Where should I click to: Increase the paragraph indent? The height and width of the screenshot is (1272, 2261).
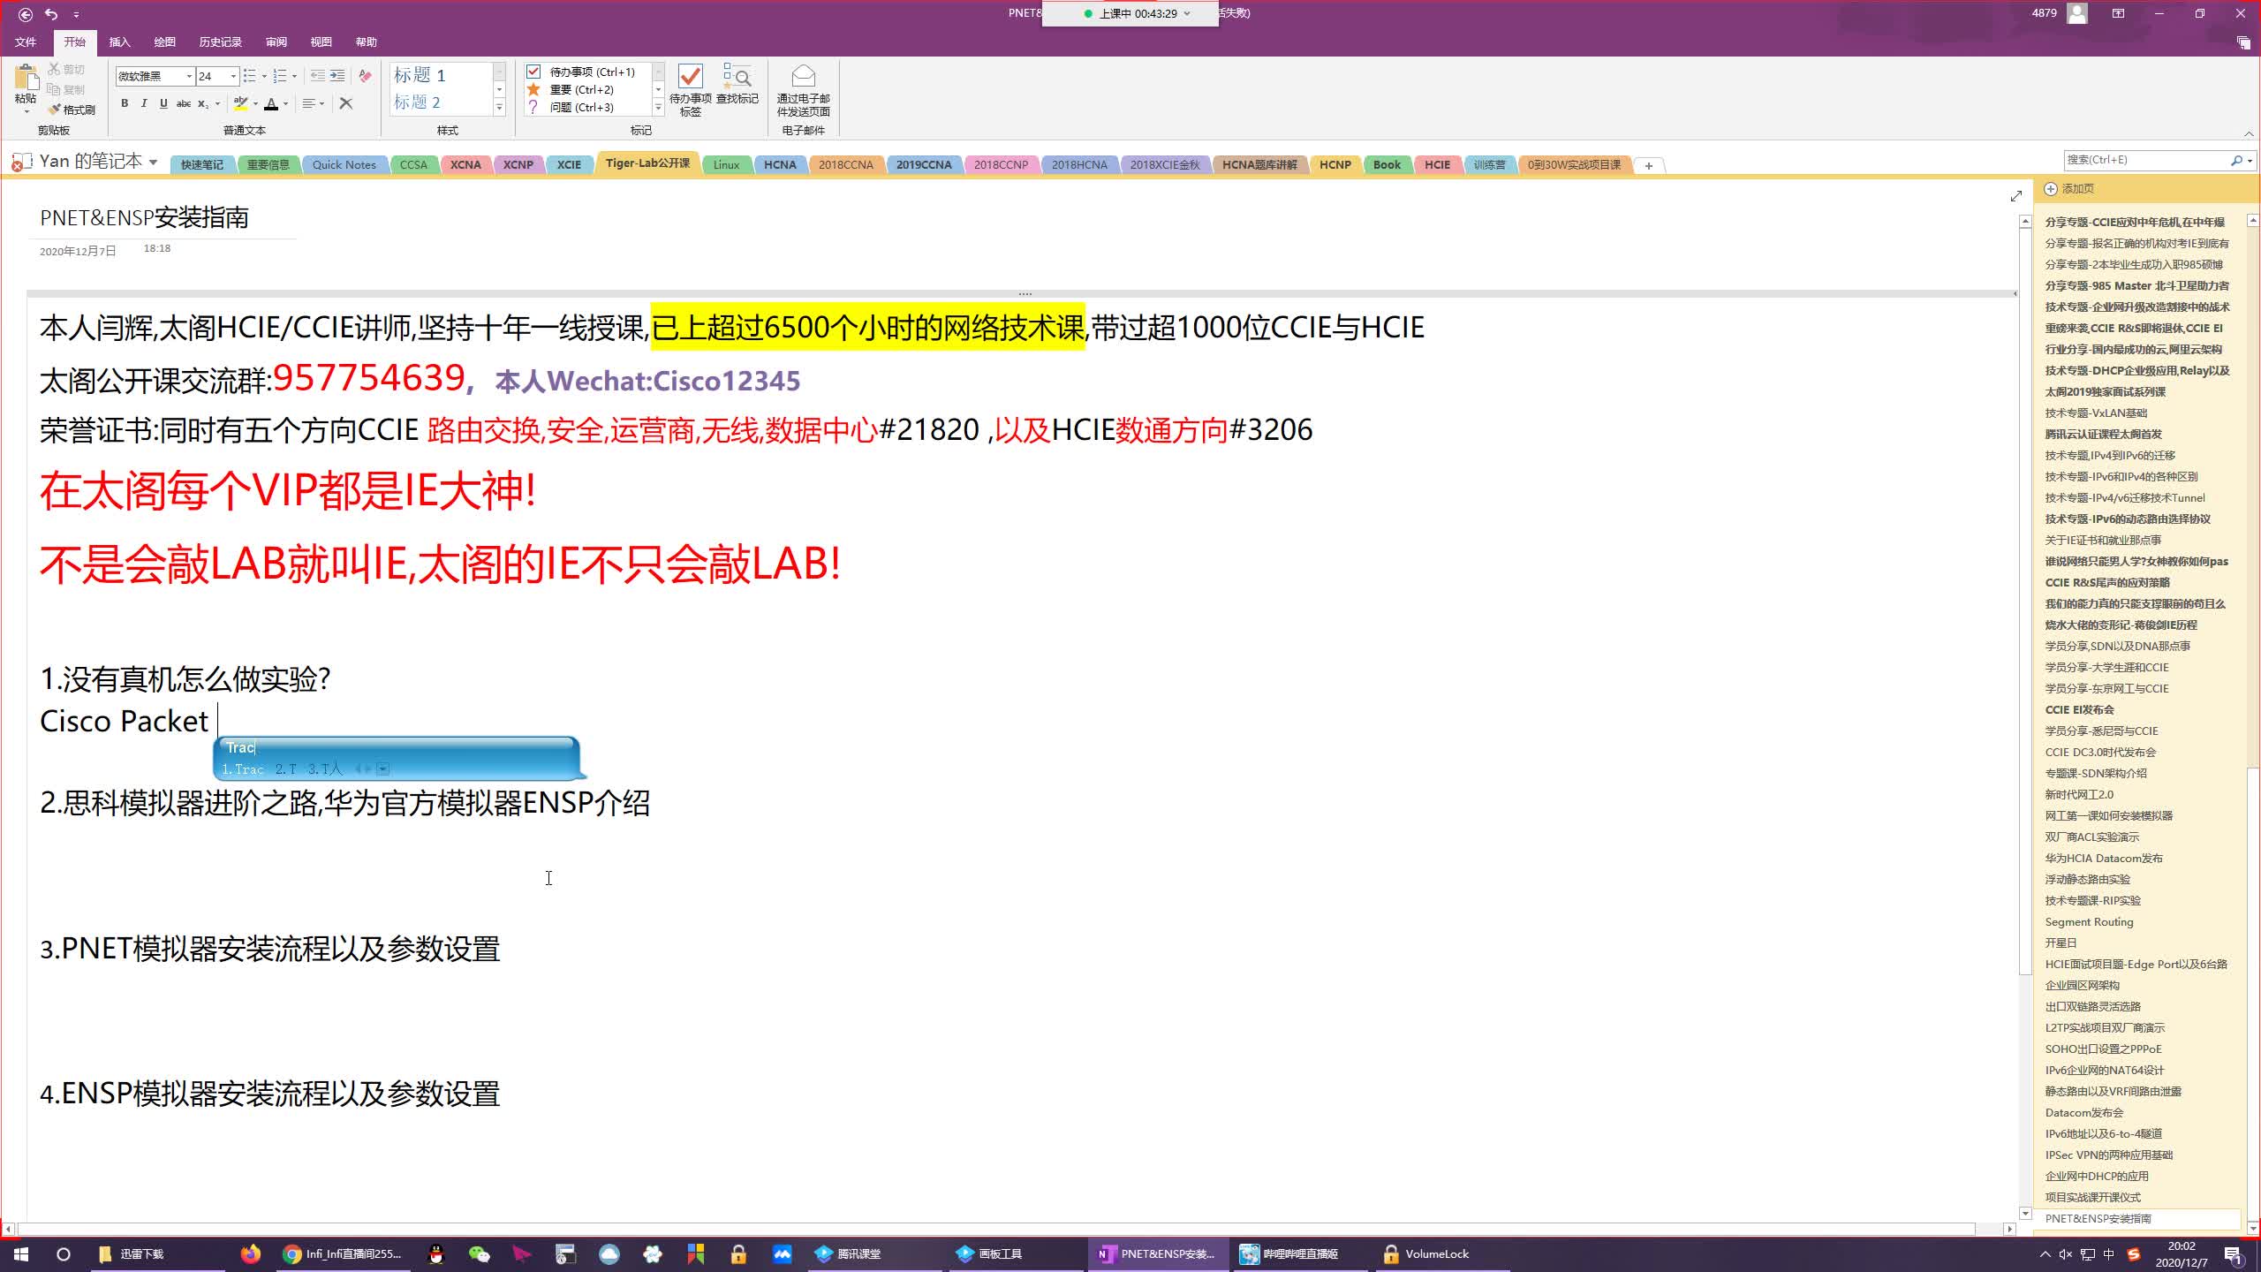337,76
